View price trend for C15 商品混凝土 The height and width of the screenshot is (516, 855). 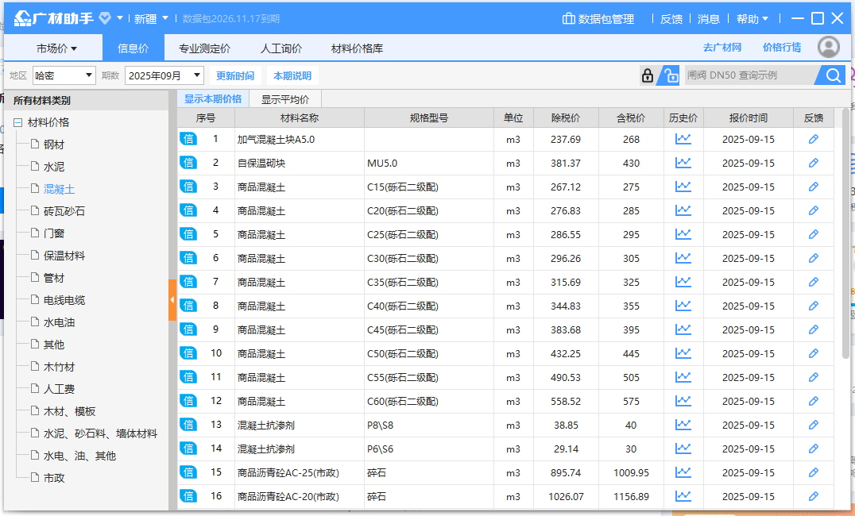[683, 187]
